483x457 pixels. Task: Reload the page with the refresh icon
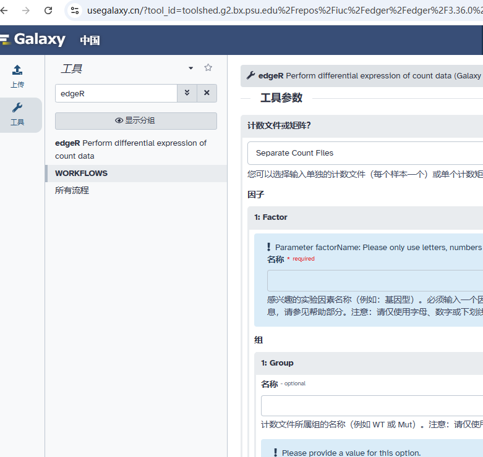[48, 10]
